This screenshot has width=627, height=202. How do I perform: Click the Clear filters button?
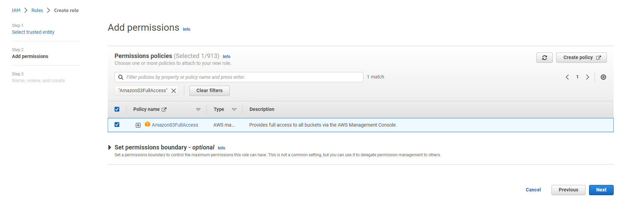(209, 91)
